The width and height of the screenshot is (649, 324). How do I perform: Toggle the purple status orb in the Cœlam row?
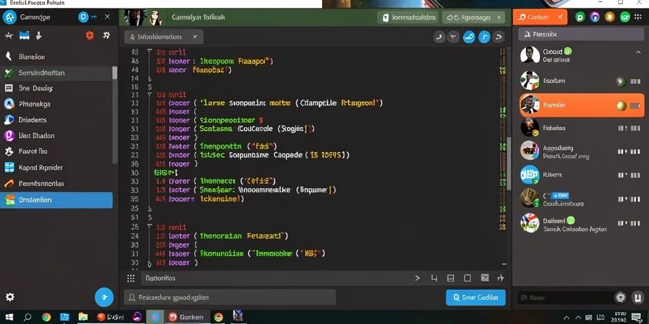pos(620,82)
